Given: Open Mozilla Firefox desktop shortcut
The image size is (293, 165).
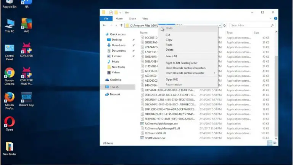Looking at the screenshot, I should [x=9, y=101].
